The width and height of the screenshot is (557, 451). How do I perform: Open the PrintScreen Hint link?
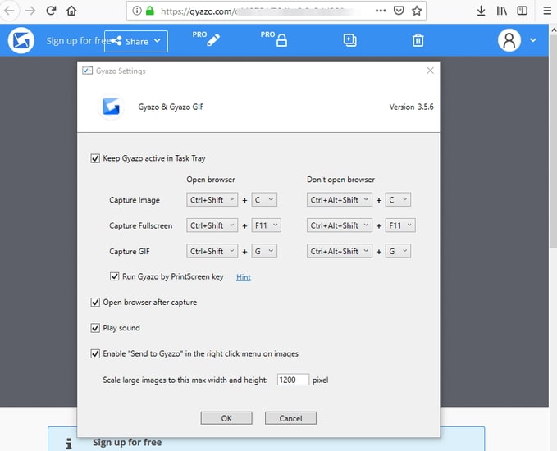[x=244, y=277]
